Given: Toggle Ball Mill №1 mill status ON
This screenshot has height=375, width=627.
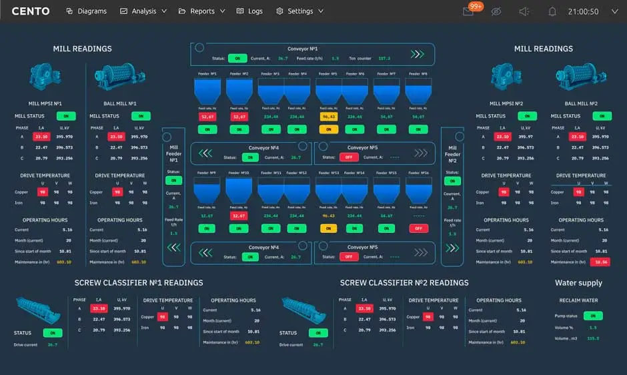Looking at the screenshot, I should (x=141, y=116).
